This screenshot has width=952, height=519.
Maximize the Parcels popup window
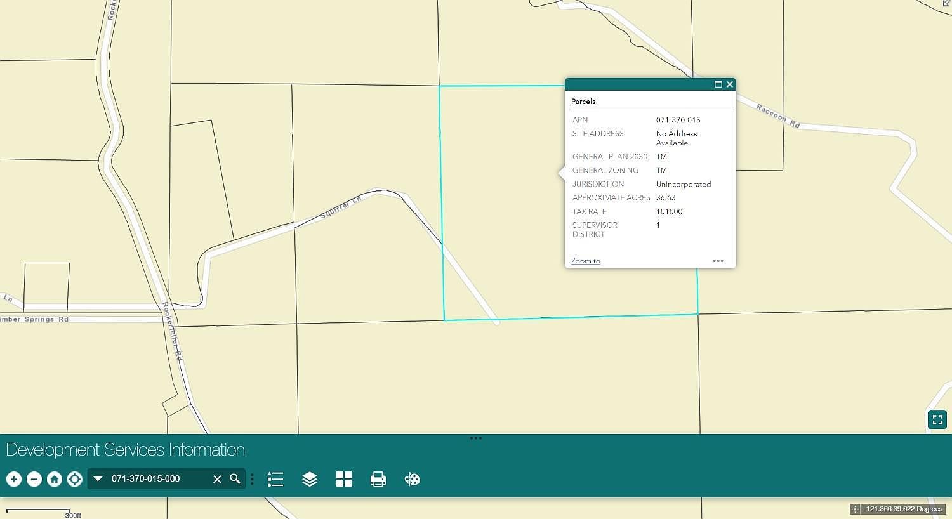[718, 84]
